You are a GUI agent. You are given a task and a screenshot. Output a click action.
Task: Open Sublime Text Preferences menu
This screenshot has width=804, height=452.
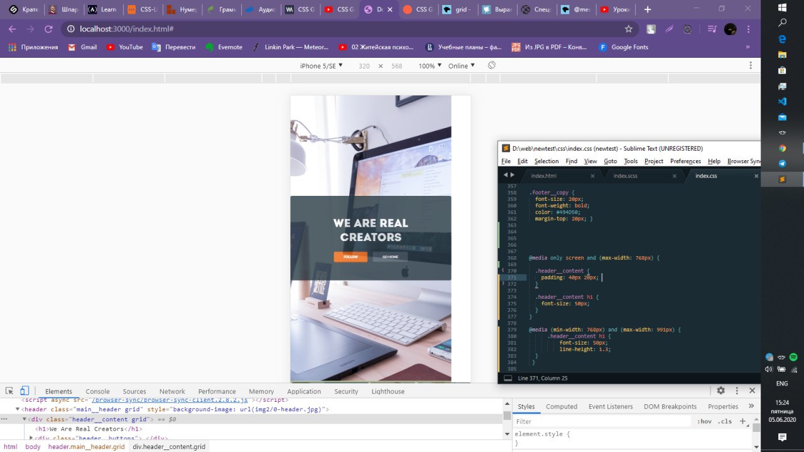[685, 161]
